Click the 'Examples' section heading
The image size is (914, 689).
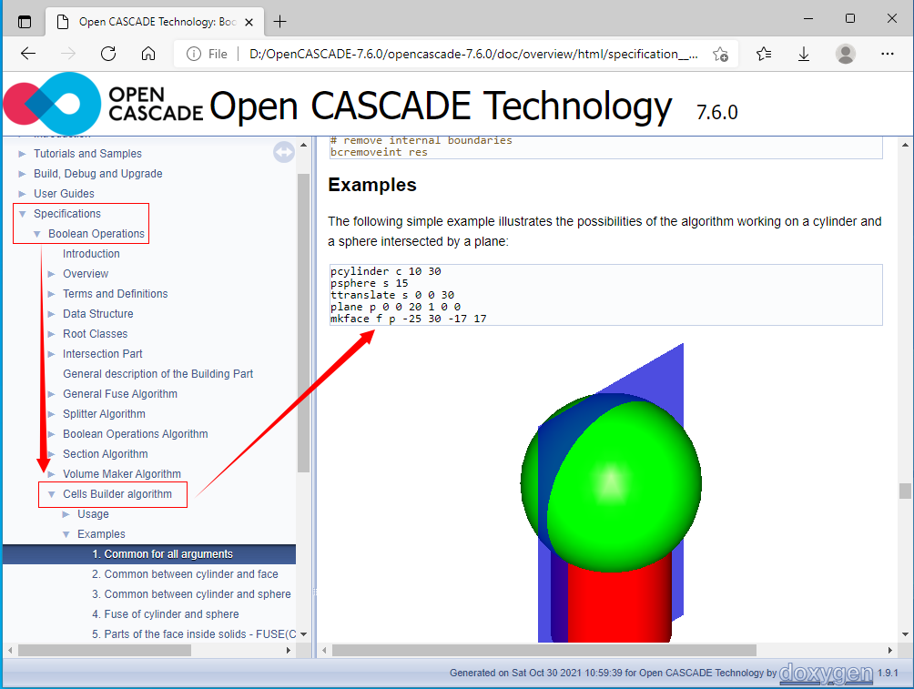pyautogui.click(x=372, y=185)
